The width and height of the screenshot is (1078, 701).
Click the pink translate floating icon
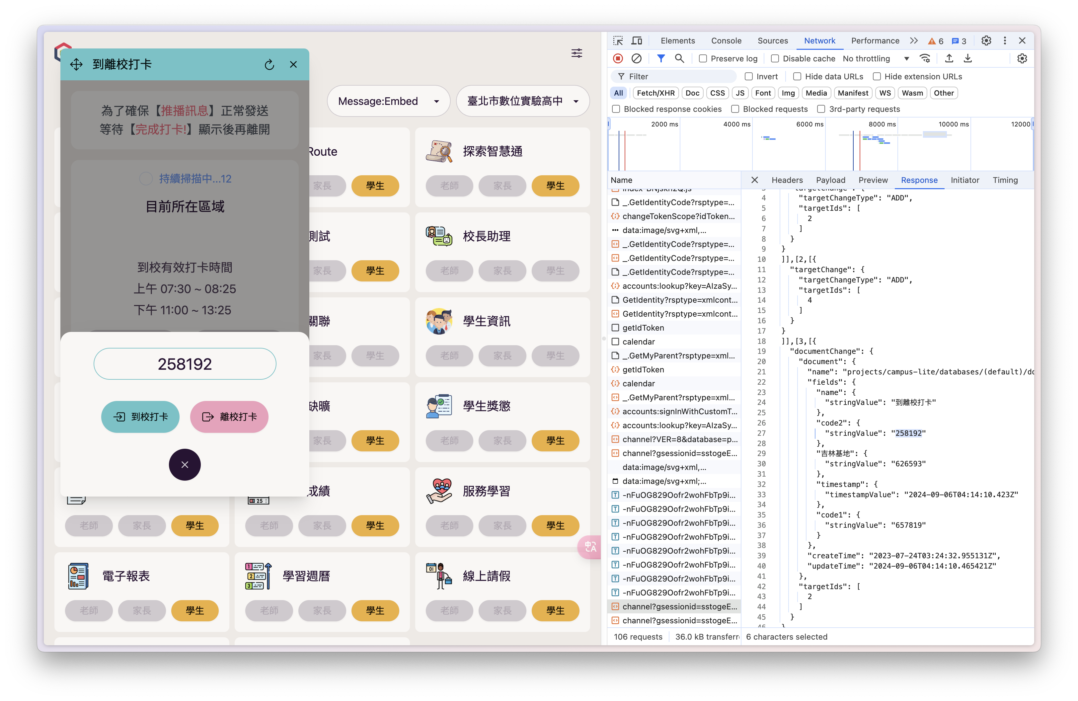[590, 547]
